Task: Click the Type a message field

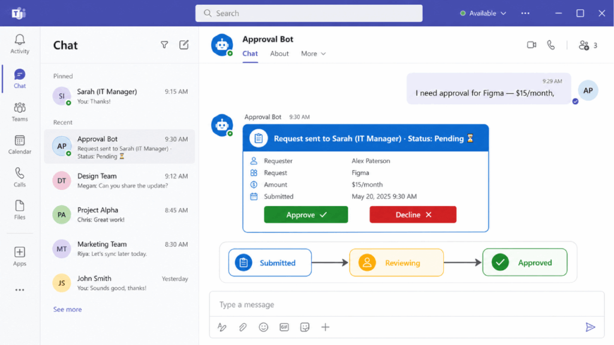Action: tap(407, 304)
